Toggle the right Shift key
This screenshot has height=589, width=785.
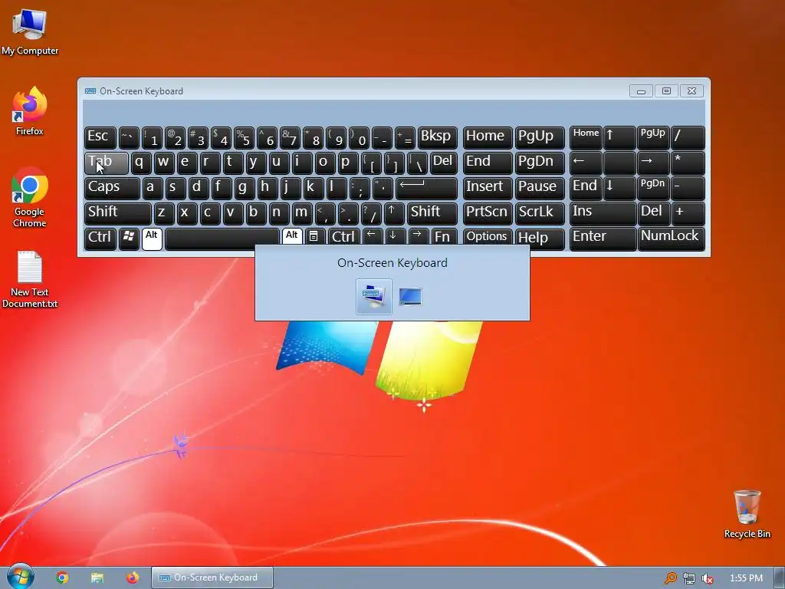tap(432, 213)
